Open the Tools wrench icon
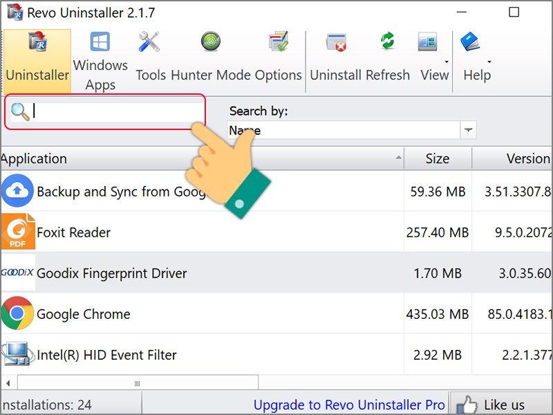This screenshot has height=415, width=553. click(x=150, y=44)
